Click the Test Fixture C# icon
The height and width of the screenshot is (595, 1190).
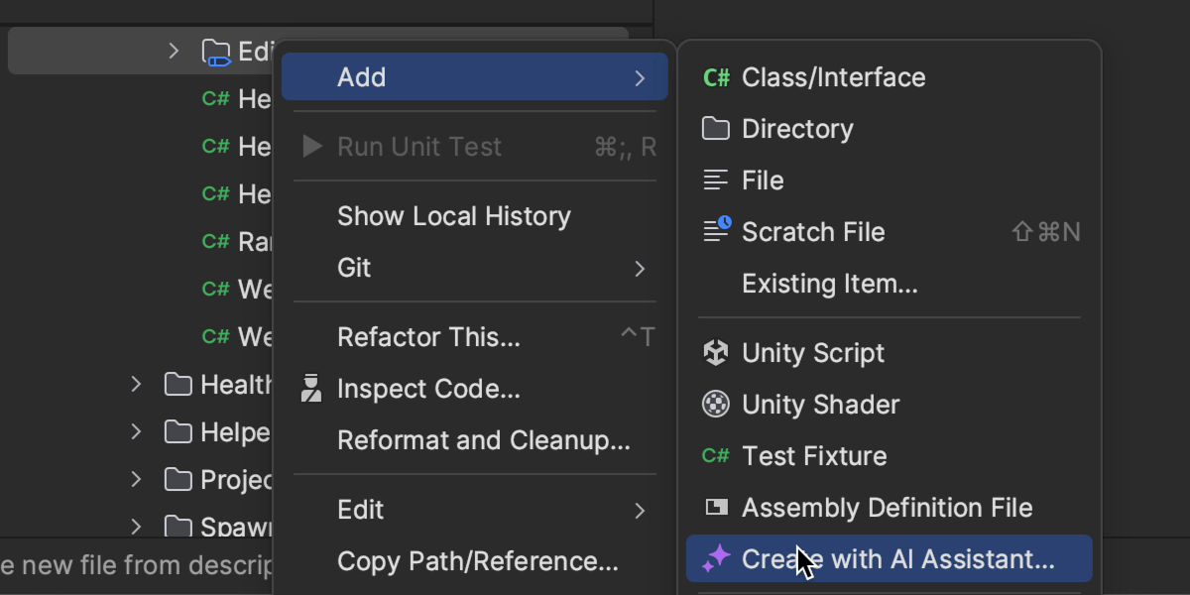(716, 456)
